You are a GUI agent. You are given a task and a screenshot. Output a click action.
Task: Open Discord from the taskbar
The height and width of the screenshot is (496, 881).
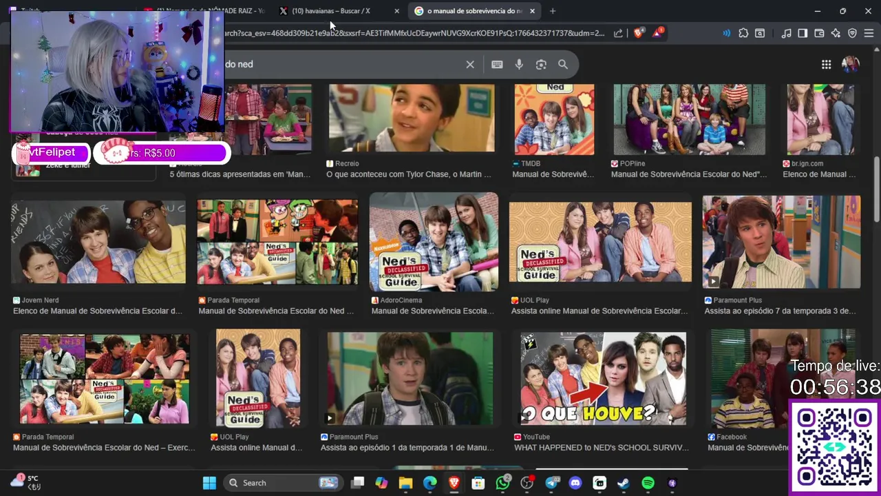point(575,483)
